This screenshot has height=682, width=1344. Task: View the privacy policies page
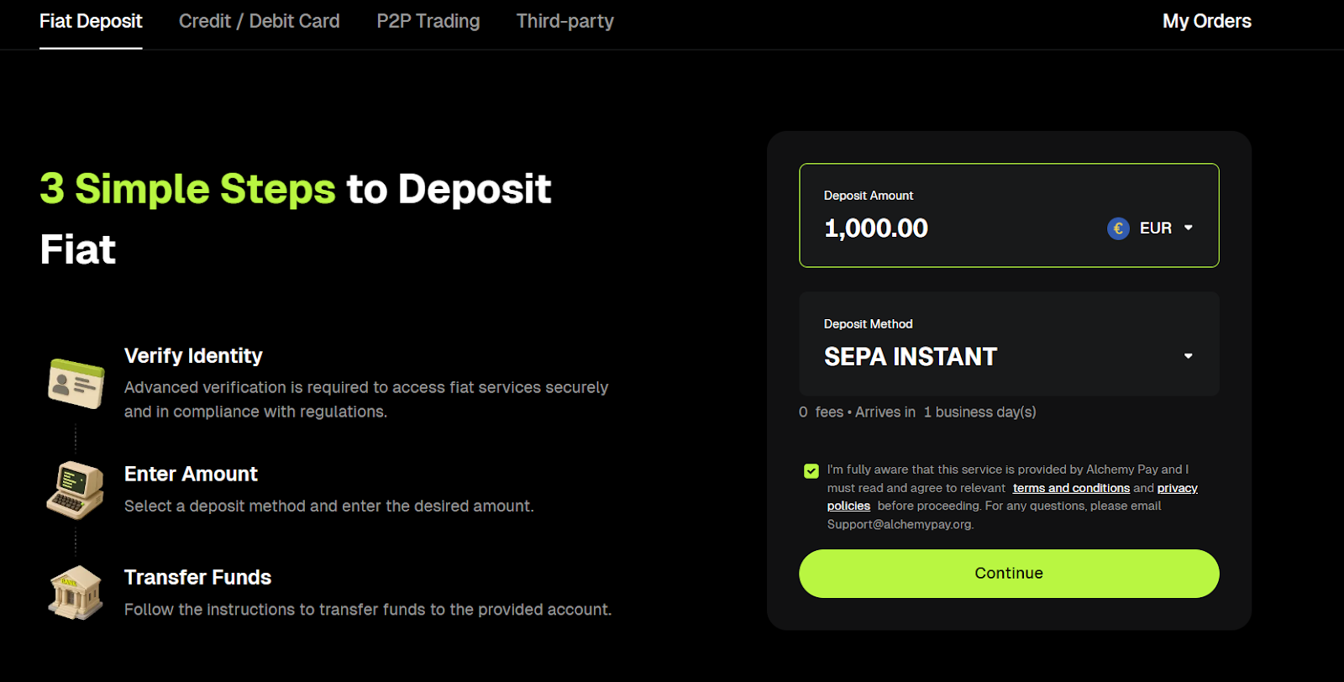[x=849, y=505]
